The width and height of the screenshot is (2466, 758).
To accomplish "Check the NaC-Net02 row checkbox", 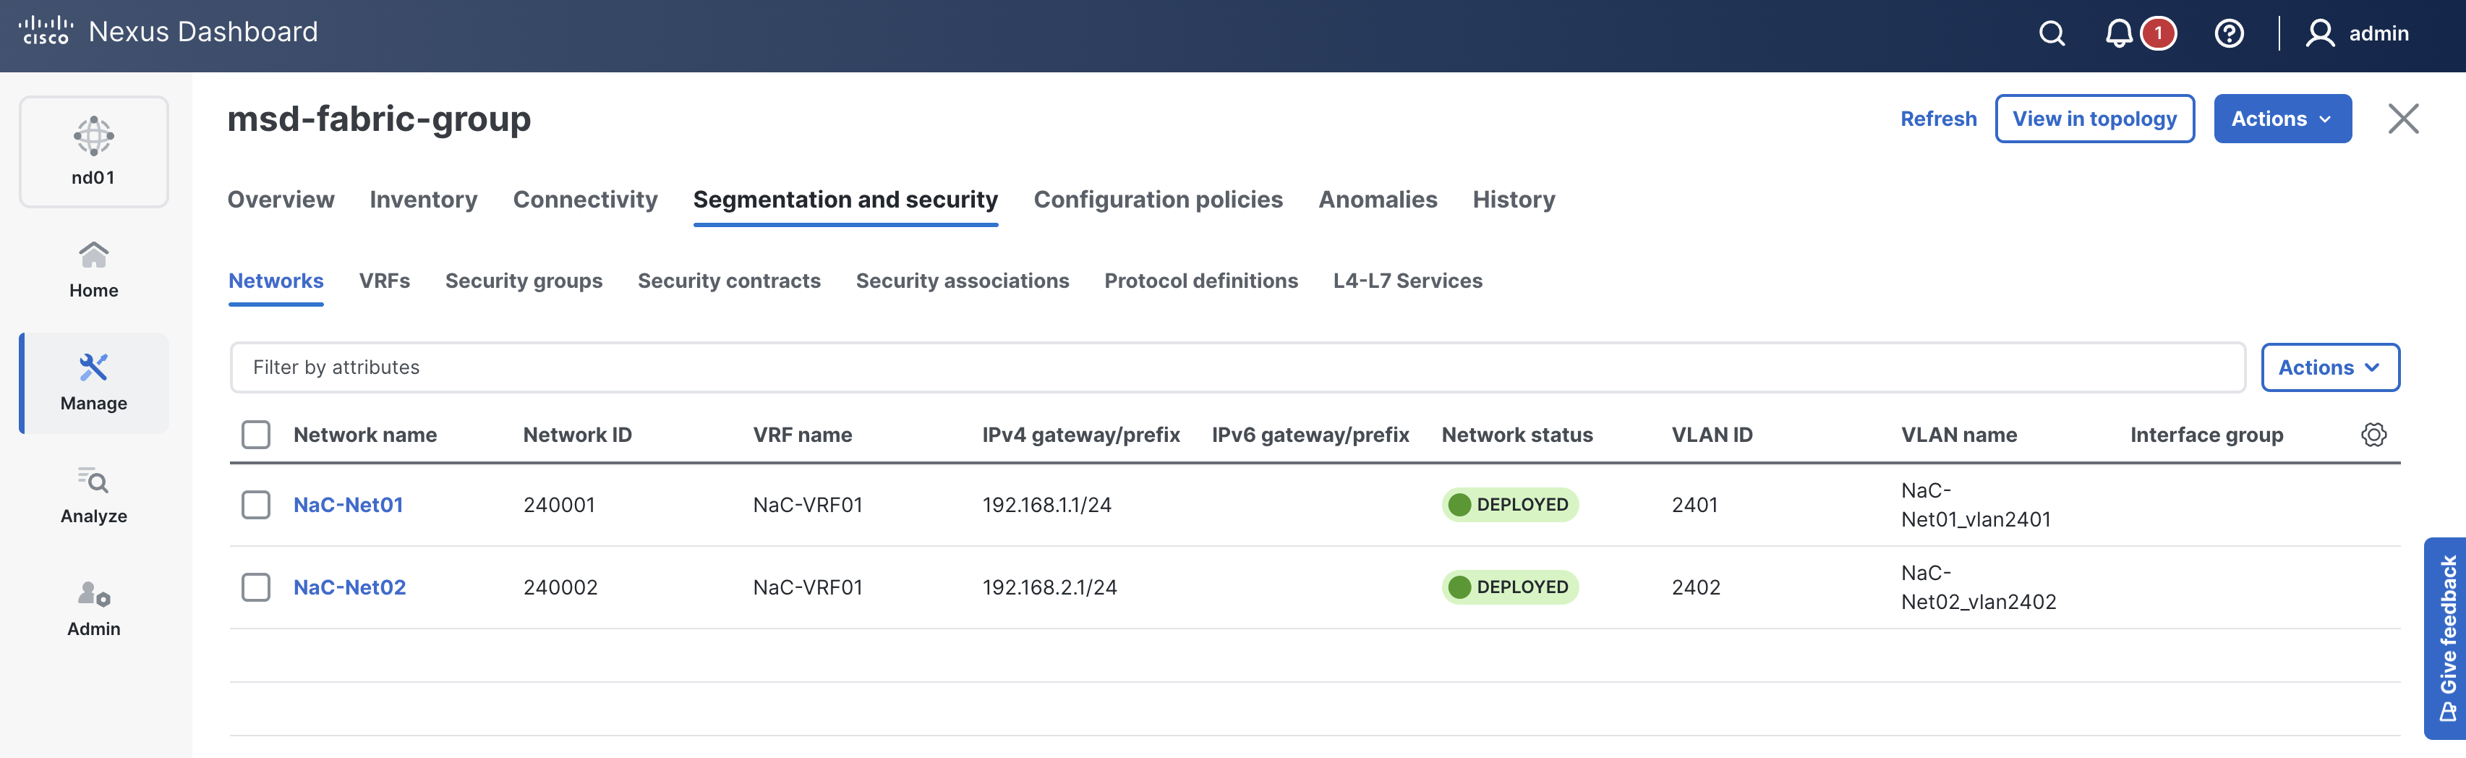I will pos(255,587).
